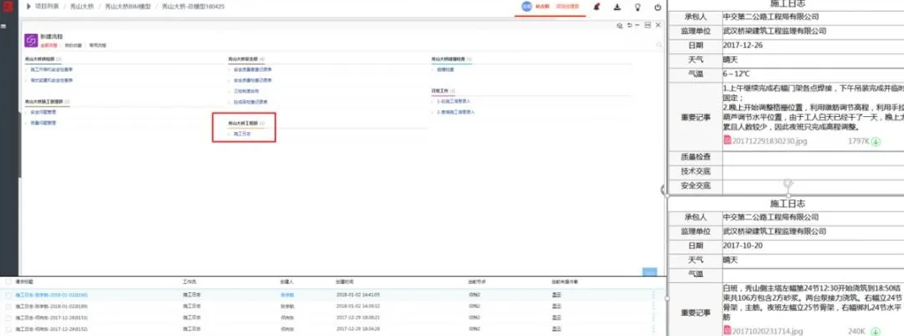Click date value 2017-10-20 in second log
904x336 pixels.
[x=743, y=246]
